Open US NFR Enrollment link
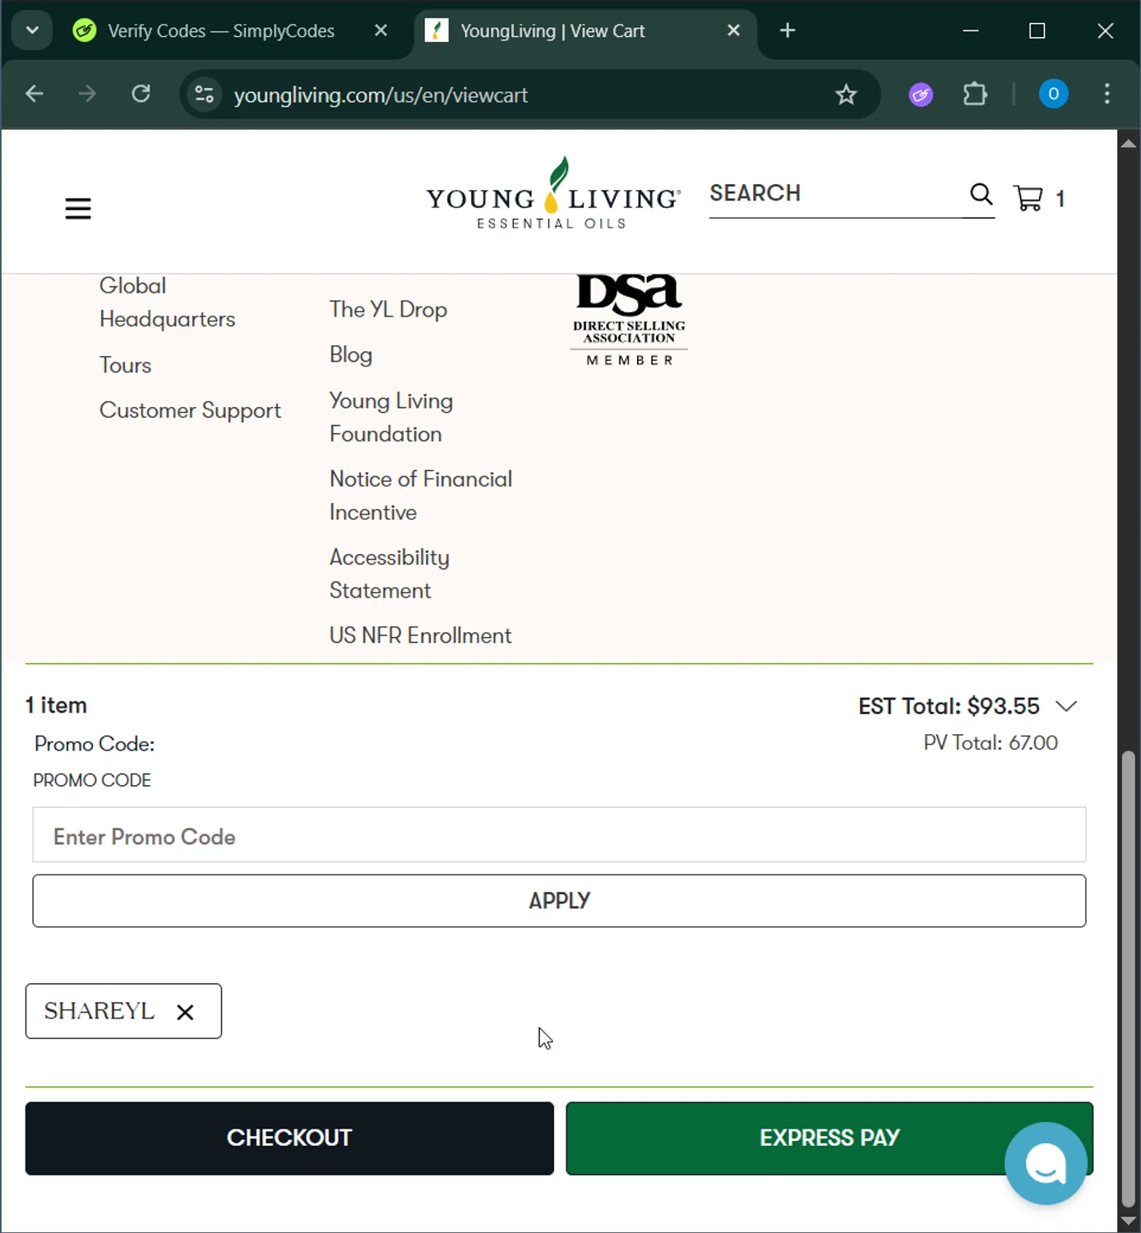The height and width of the screenshot is (1233, 1141). 420,635
